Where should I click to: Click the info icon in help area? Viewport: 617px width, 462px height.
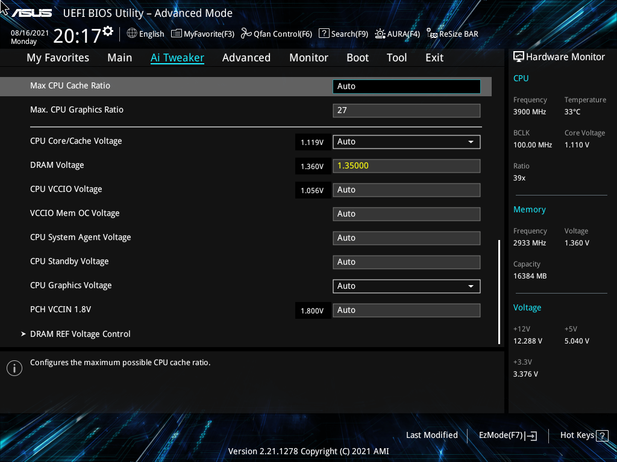point(14,368)
